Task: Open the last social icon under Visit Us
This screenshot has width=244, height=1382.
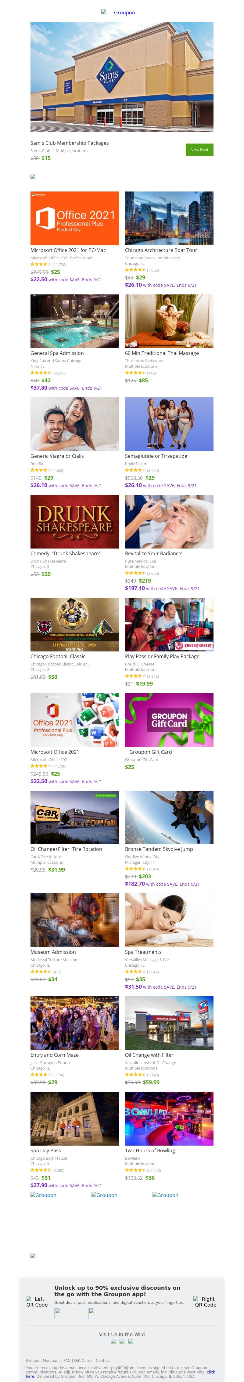Action: (131, 1341)
